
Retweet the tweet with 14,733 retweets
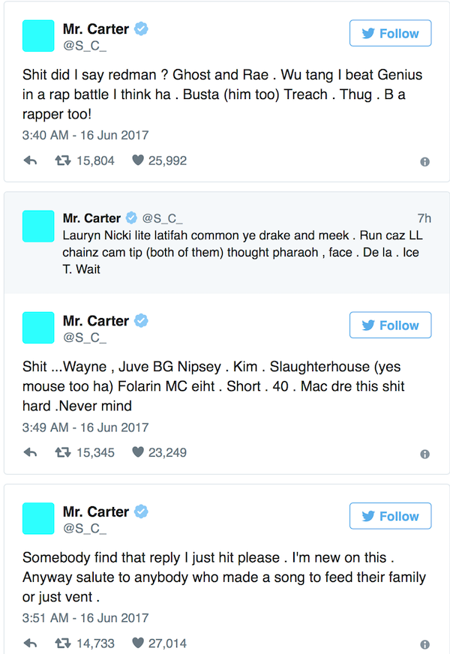pos(64,643)
